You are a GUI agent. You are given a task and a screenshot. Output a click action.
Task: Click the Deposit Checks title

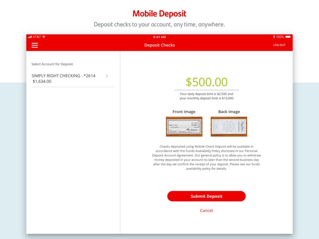click(160, 45)
